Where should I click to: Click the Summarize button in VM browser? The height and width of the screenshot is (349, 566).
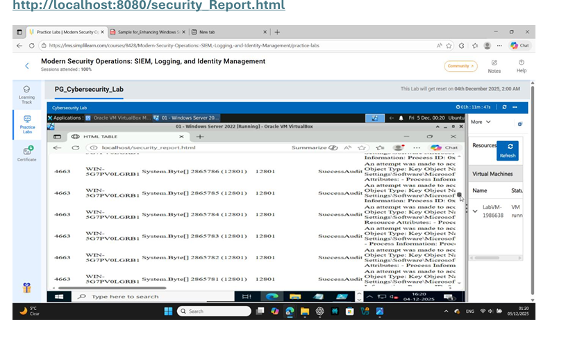315,147
